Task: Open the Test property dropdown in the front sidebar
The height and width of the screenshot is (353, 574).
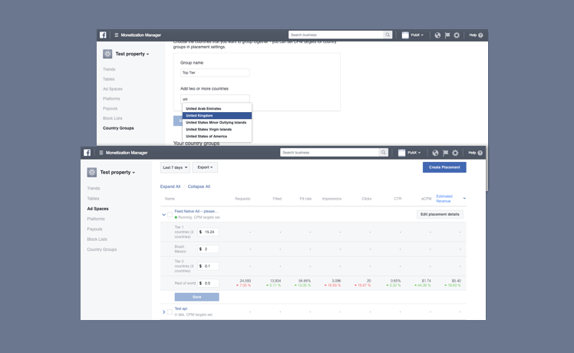Action: (x=117, y=172)
